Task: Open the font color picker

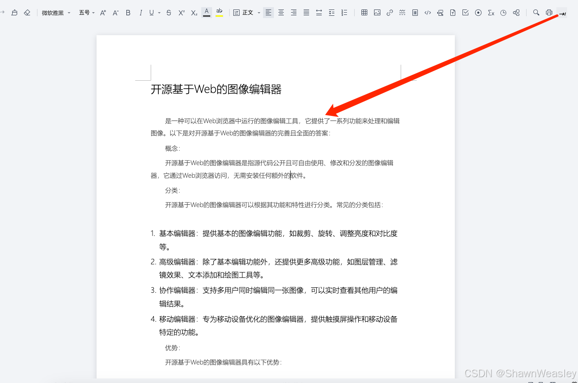Action: point(207,12)
